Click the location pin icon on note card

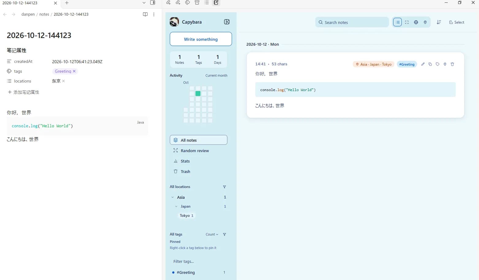pyautogui.click(x=445, y=64)
